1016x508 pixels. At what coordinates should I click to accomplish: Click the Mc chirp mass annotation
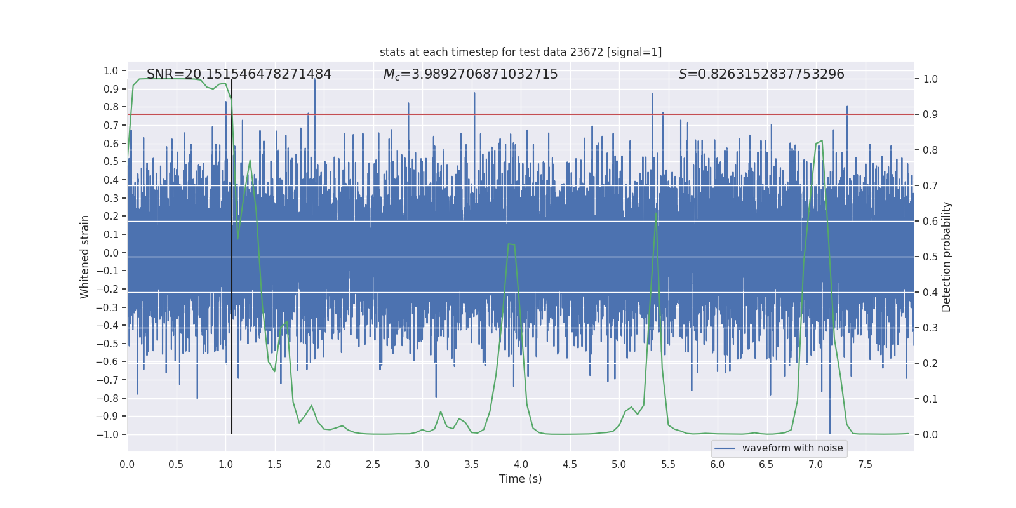coord(471,74)
